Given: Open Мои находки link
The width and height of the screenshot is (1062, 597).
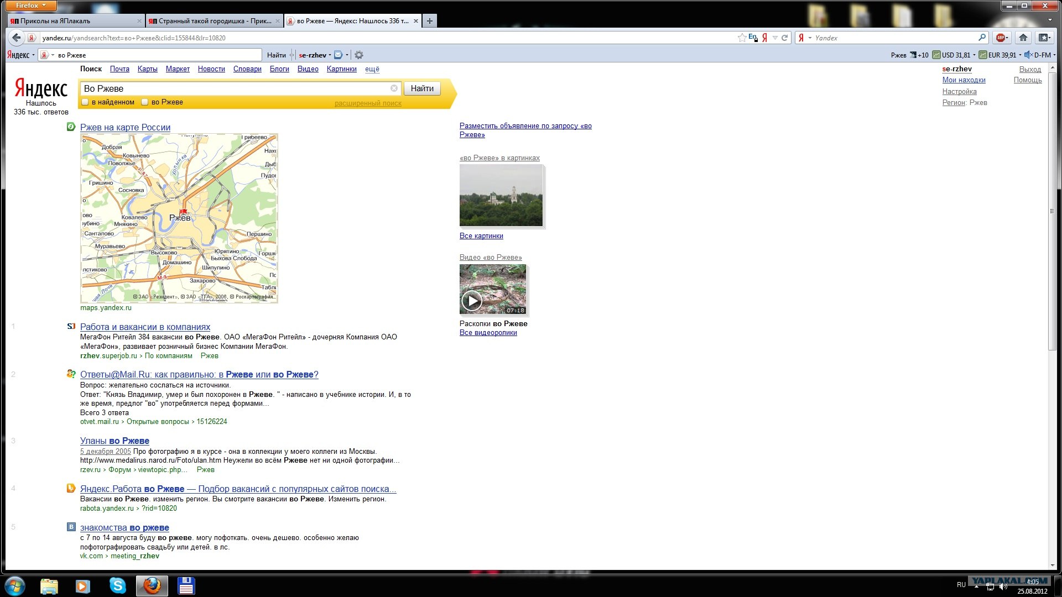Looking at the screenshot, I should coord(964,80).
